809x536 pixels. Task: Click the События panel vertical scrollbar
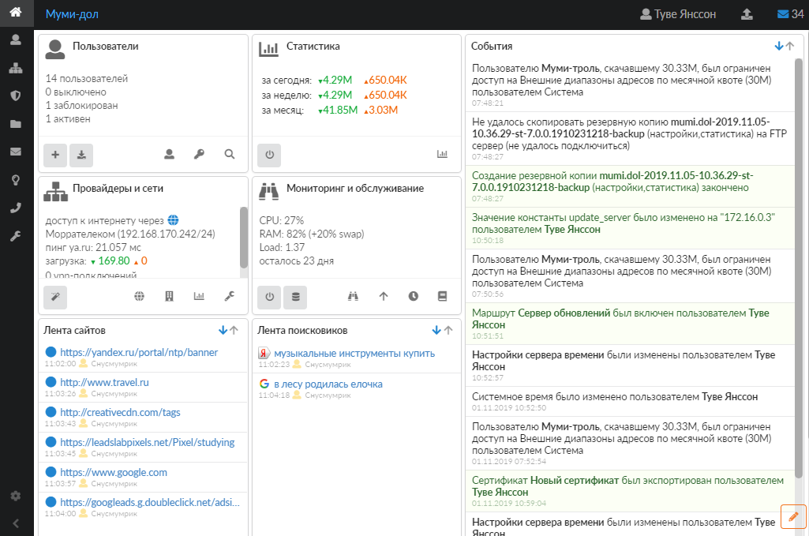coord(799,268)
